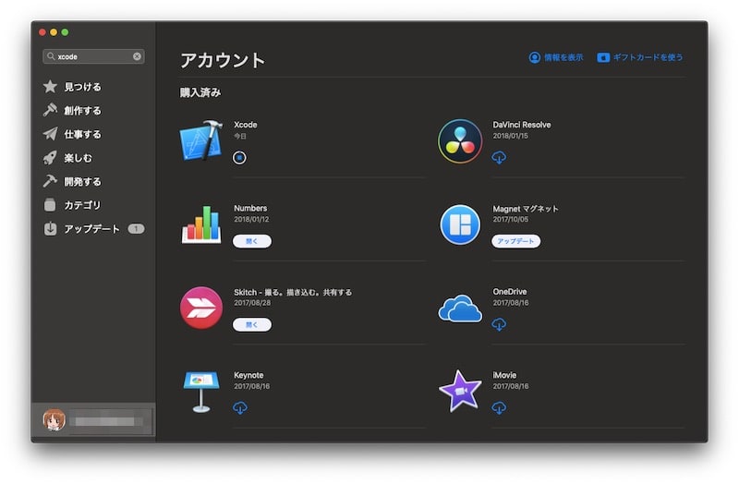This screenshot has width=739, height=484.
Task: Download Keynote via the cloud icon
Action: tap(240, 407)
